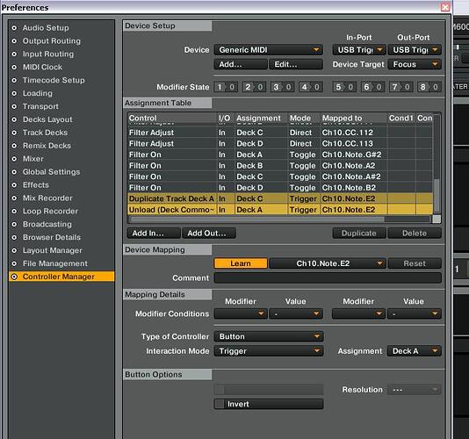Select Filter On Deck A row
The width and height of the screenshot is (469, 439).
280,155
